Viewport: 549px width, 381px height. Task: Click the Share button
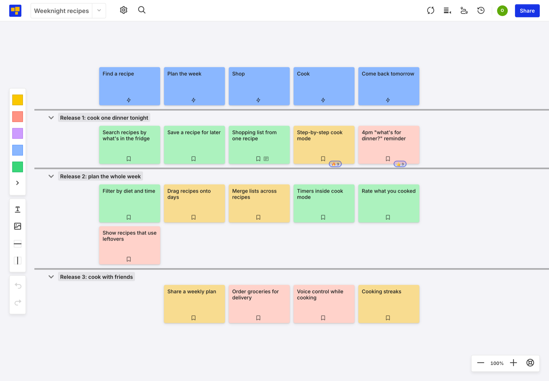(527, 11)
